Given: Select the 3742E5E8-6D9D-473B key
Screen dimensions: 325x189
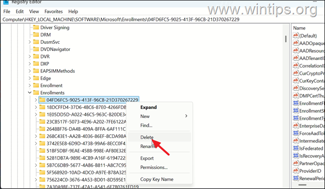Looking at the screenshot, I should (86, 143).
